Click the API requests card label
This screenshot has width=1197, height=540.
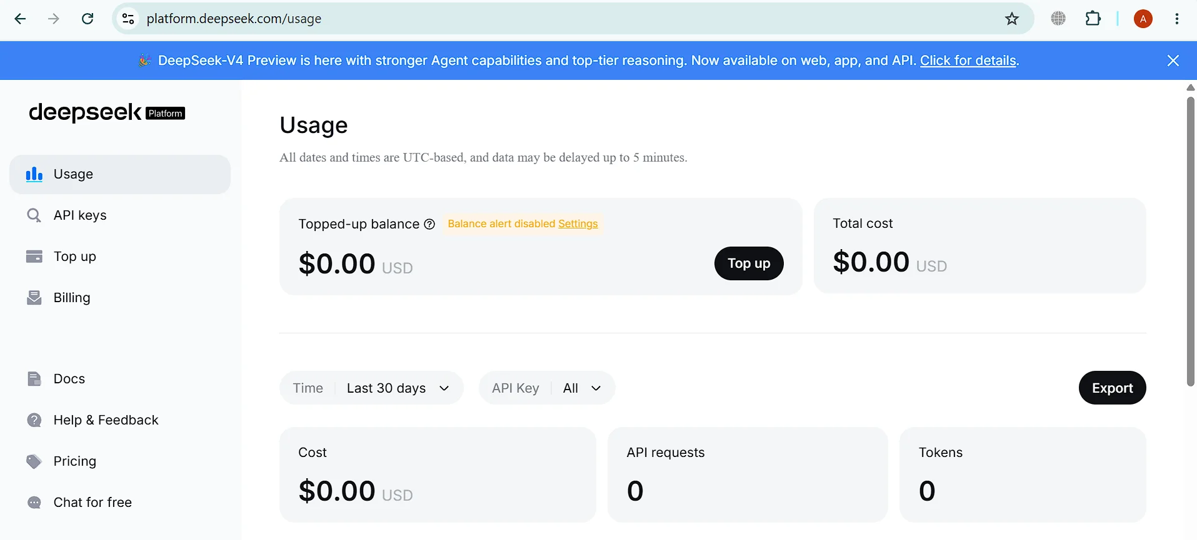[x=666, y=453]
